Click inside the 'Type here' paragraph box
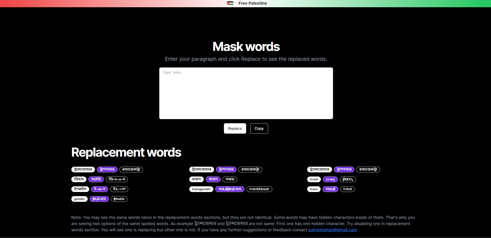The width and height of the screenshot is (491, 238). (246, 93)
